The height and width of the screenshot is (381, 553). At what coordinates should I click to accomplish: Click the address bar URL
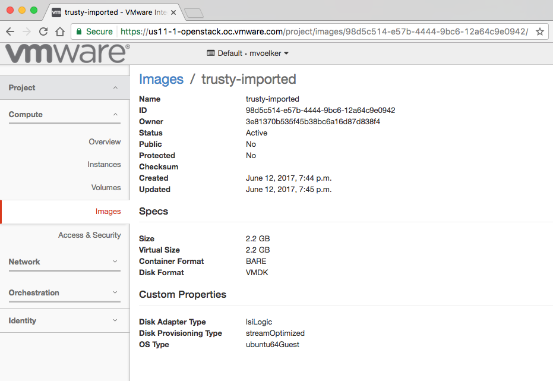click(x=324, y=32)
